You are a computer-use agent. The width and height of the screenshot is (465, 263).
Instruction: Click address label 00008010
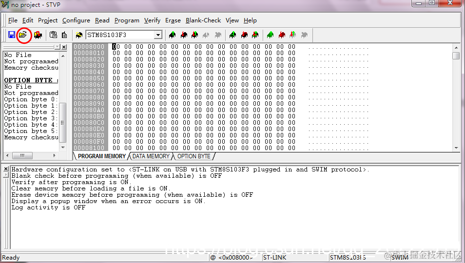click(89, 53)
